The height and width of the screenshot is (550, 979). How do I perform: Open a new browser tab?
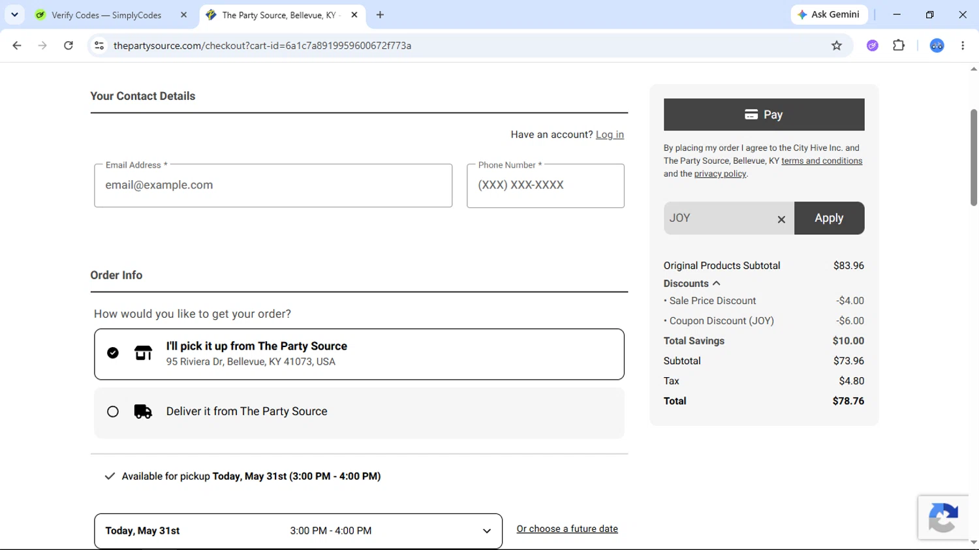pyautogui.click(x=380, y=15)
